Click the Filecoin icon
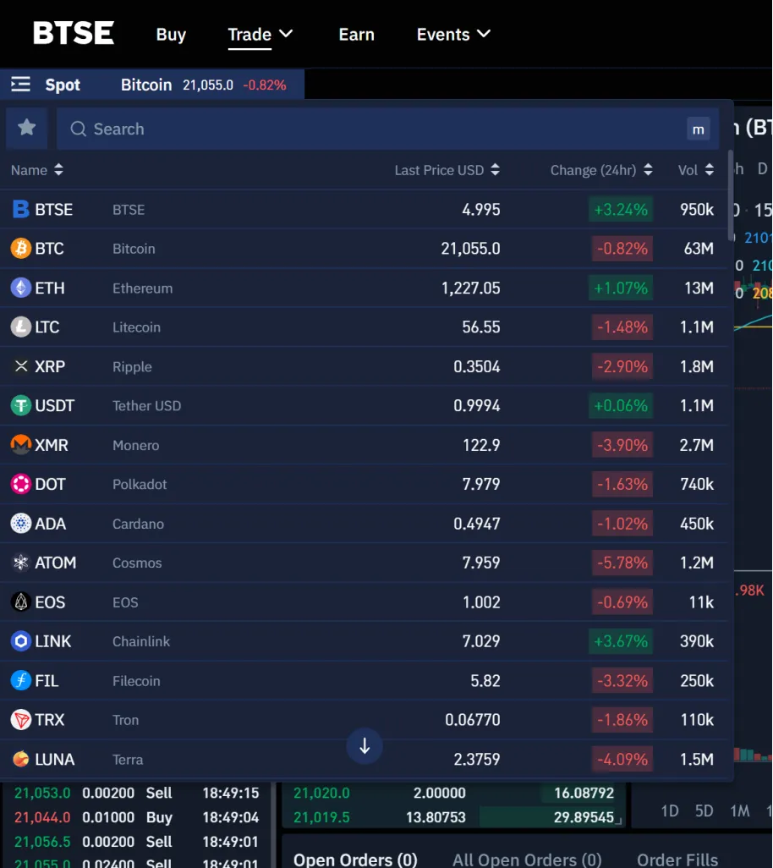Image resolution: width=773 pixels, height=868 pixels. point(21,680)
